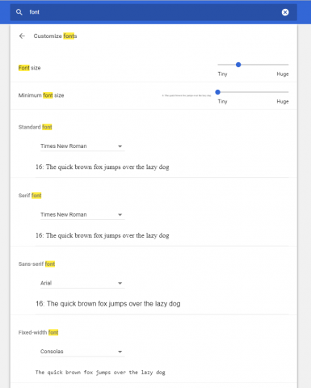Click the Tiny label under Font size slider
This screenshot has height=388, width=311.
222,74
